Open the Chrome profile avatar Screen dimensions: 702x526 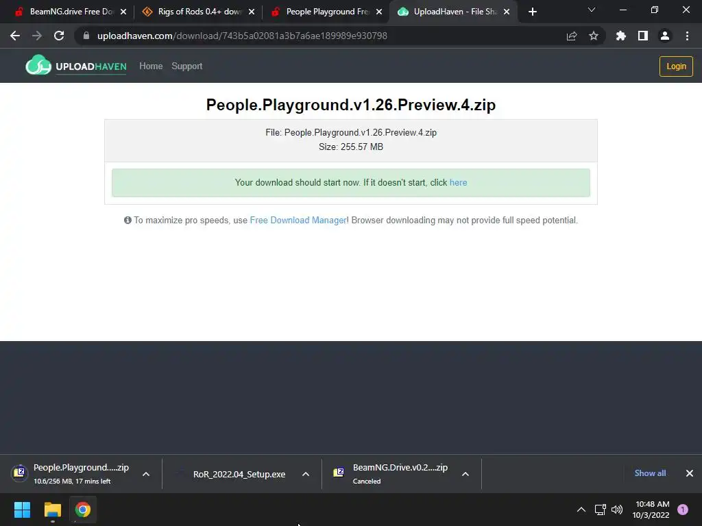click(x=665, y=36)
